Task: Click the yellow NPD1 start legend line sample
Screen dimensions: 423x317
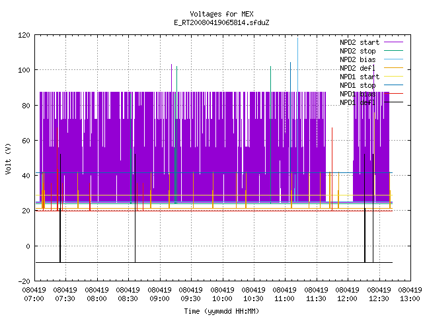Action: (x=393, y=77)
